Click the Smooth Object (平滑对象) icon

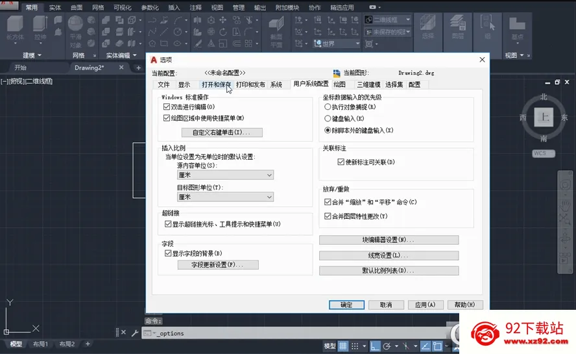75,23
